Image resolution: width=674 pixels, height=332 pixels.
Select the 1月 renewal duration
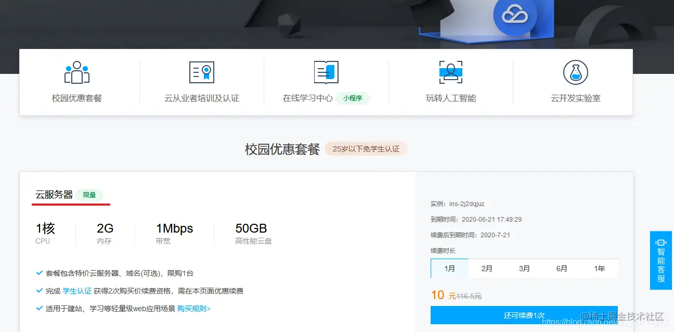(449, 269)
